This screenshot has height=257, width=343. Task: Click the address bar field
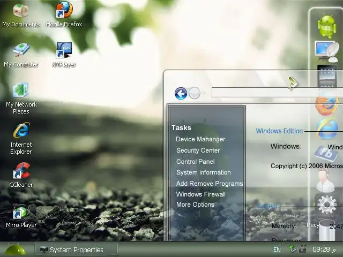(277, 93)
